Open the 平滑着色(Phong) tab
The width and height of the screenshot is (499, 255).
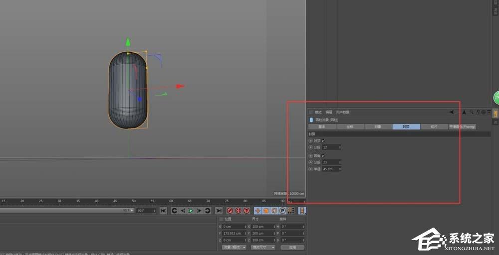462,127
